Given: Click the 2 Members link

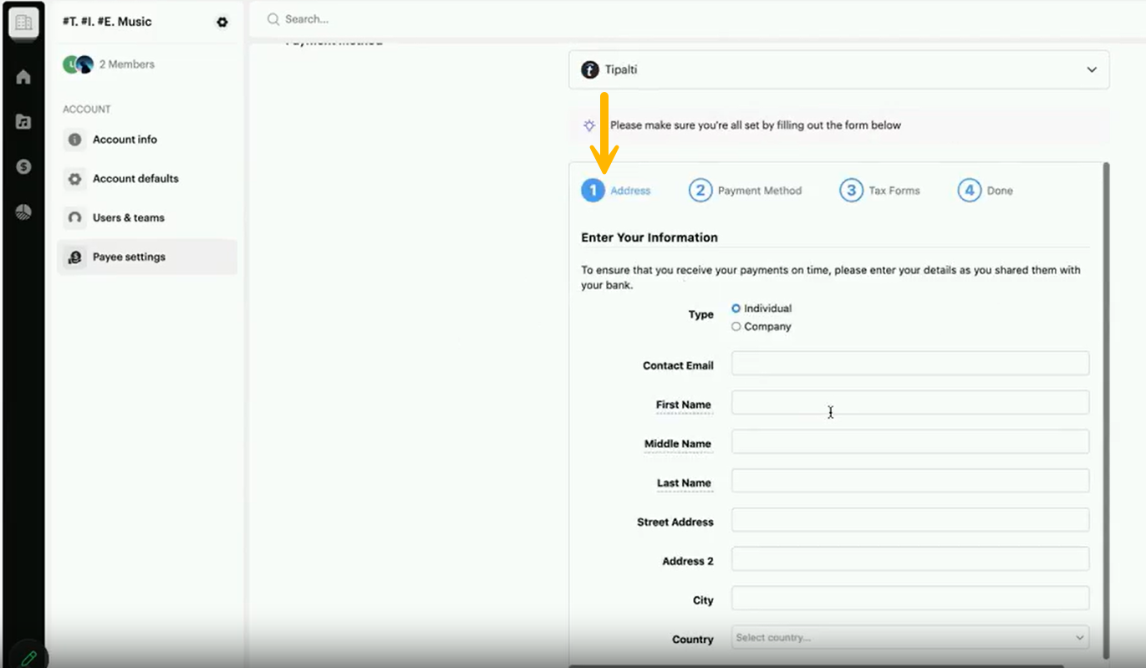Looking at the screenshot, I should (126, 64).
